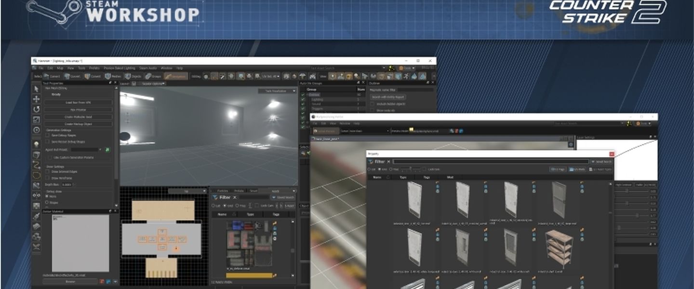This screenshot has height=289, width=694.
Task: Click the red icon next to Browse in Active Material
Action: click(102, 281)
